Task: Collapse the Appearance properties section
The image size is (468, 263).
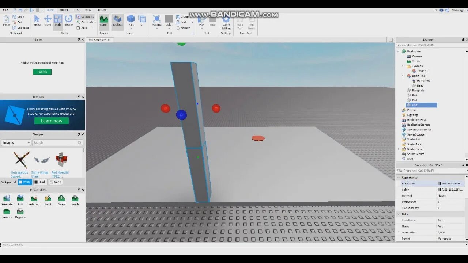Action: point(399,178)
